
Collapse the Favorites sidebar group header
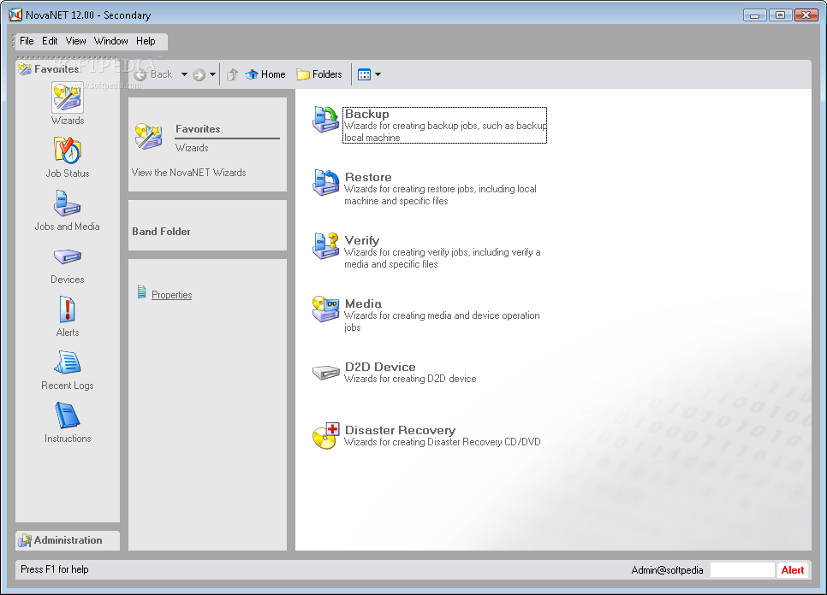point(68,69)
